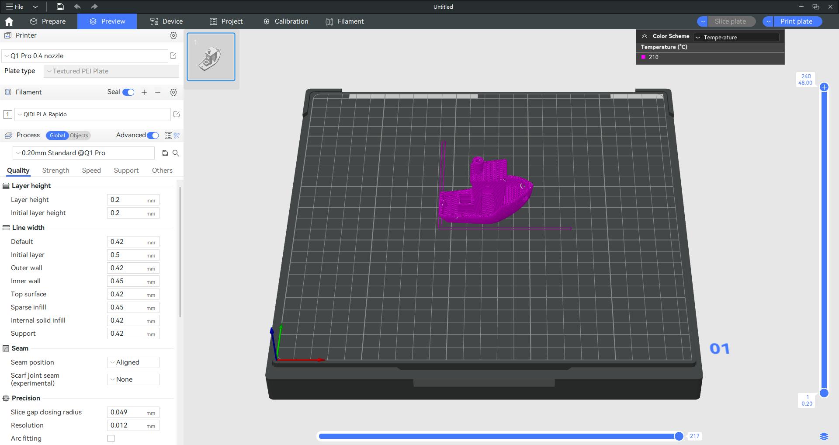Select the Objects process mode

tap(79, 136)
